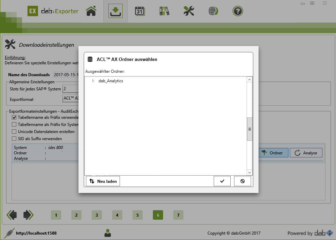Go to previous step with back arrow
The height and width of the screenshot is (240, 336).
(12, 215)
